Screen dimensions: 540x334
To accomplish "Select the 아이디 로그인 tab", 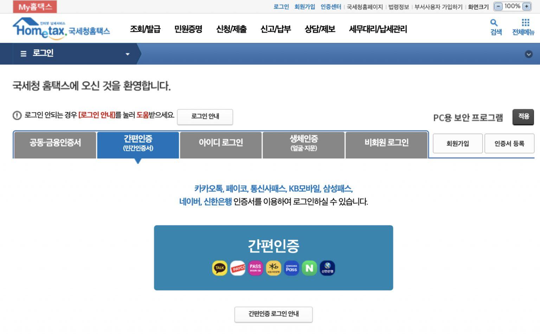I will pos(221,143).
